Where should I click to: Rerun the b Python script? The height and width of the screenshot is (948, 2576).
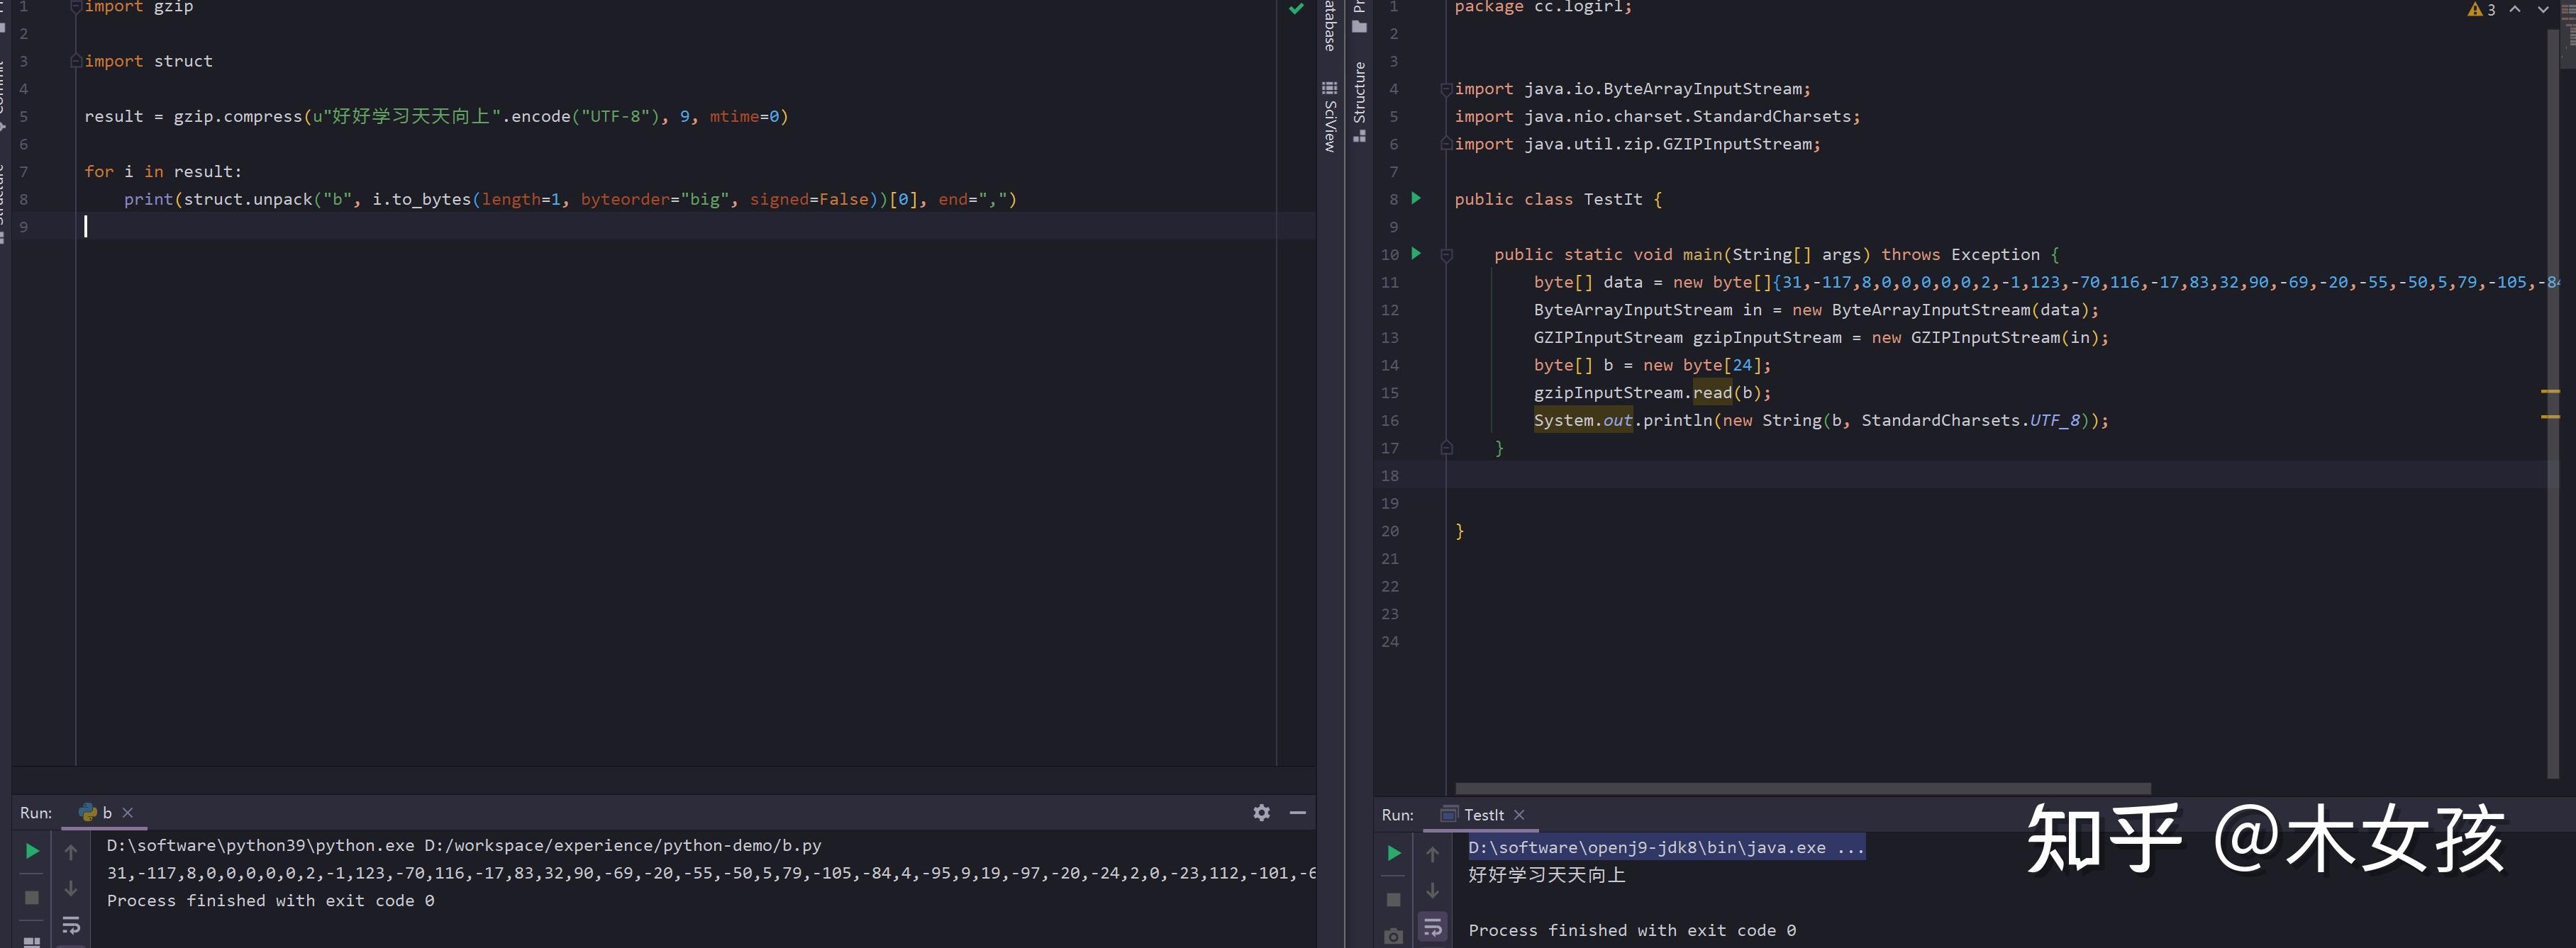(31, 851)
